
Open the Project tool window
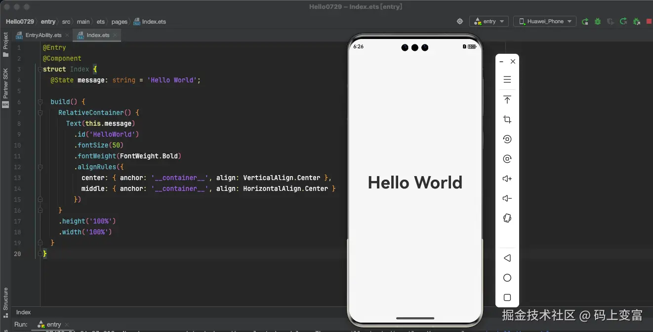pyautogui.click(x=5, y=44)
